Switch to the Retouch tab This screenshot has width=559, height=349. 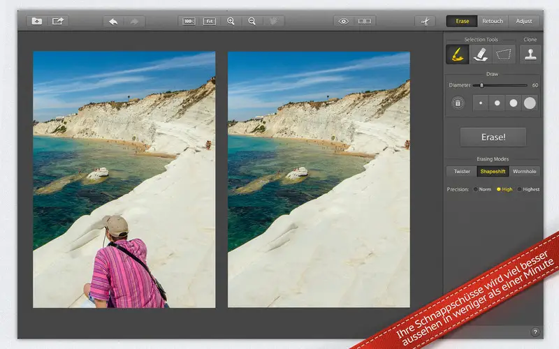click(x=493, y=22)
